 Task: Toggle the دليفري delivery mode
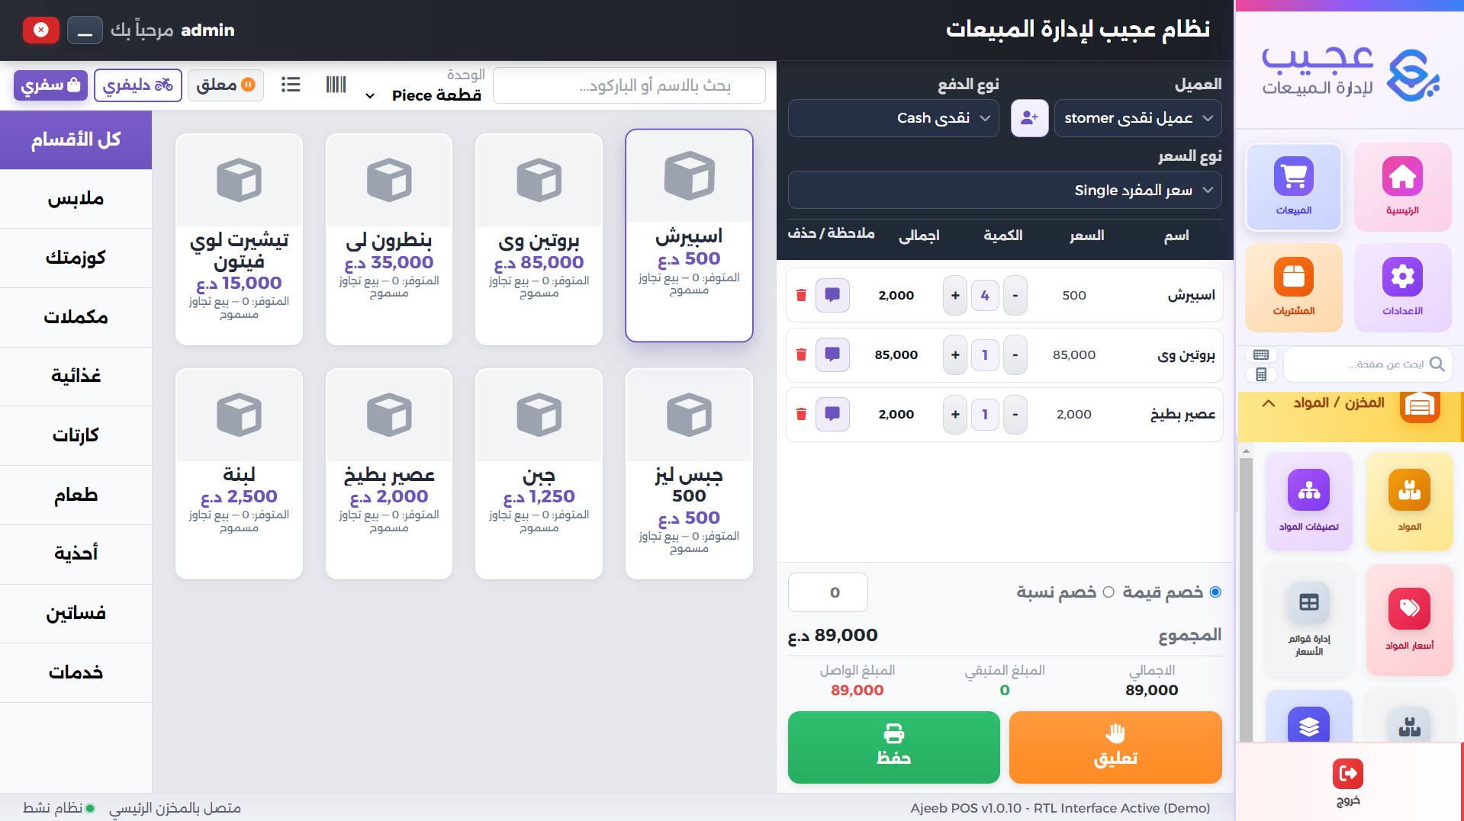(x=138, y=85)
